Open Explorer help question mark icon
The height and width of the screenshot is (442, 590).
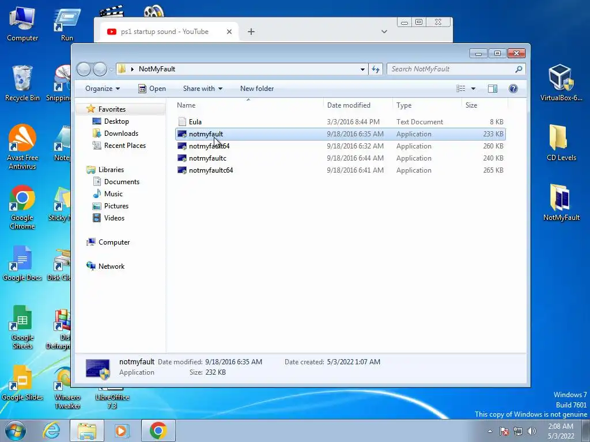tap(513, 88)
